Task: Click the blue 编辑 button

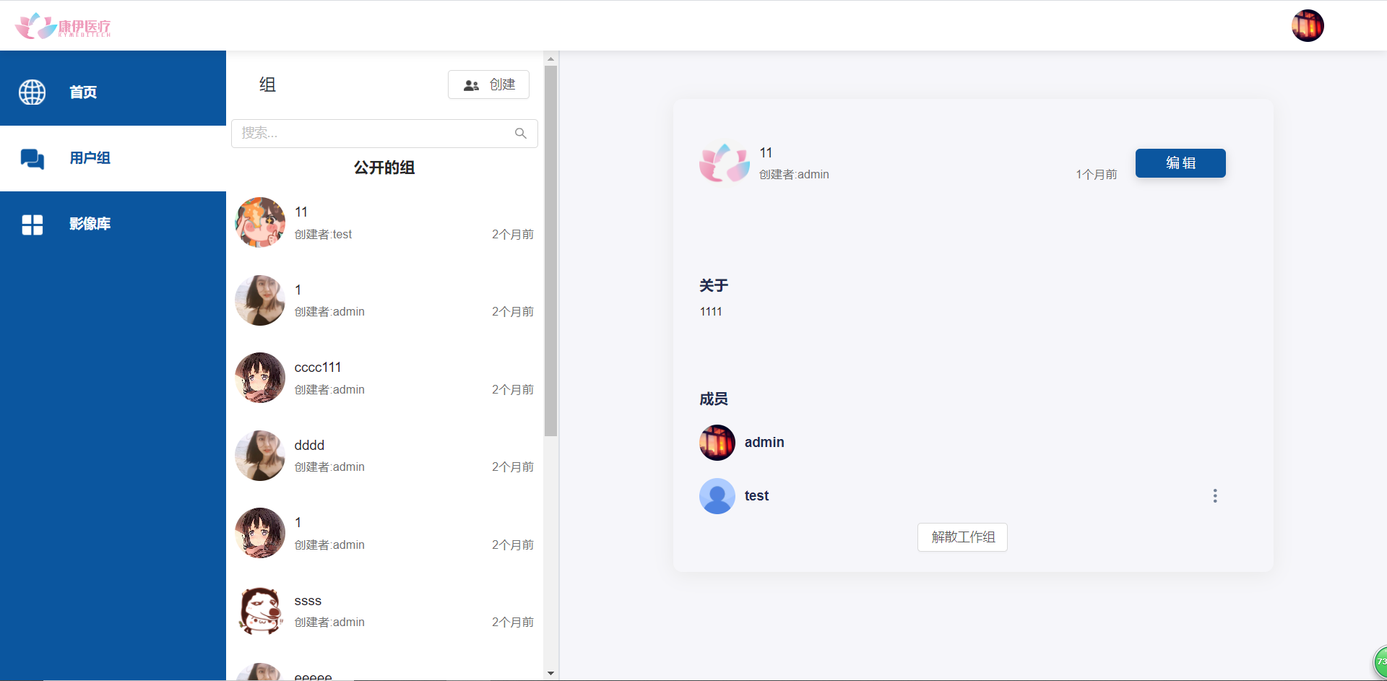Action: click(x=1180, y=163)
